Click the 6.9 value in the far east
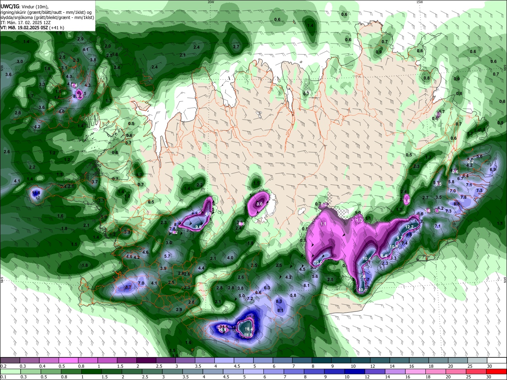The height and width of the screenshot is (380, 507). pyautogui.click(x=493, y=169)
